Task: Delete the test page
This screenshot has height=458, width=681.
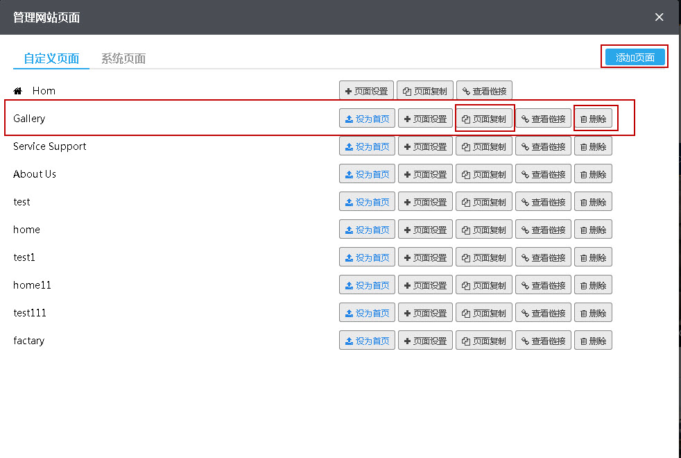Action: pos(593,202)
